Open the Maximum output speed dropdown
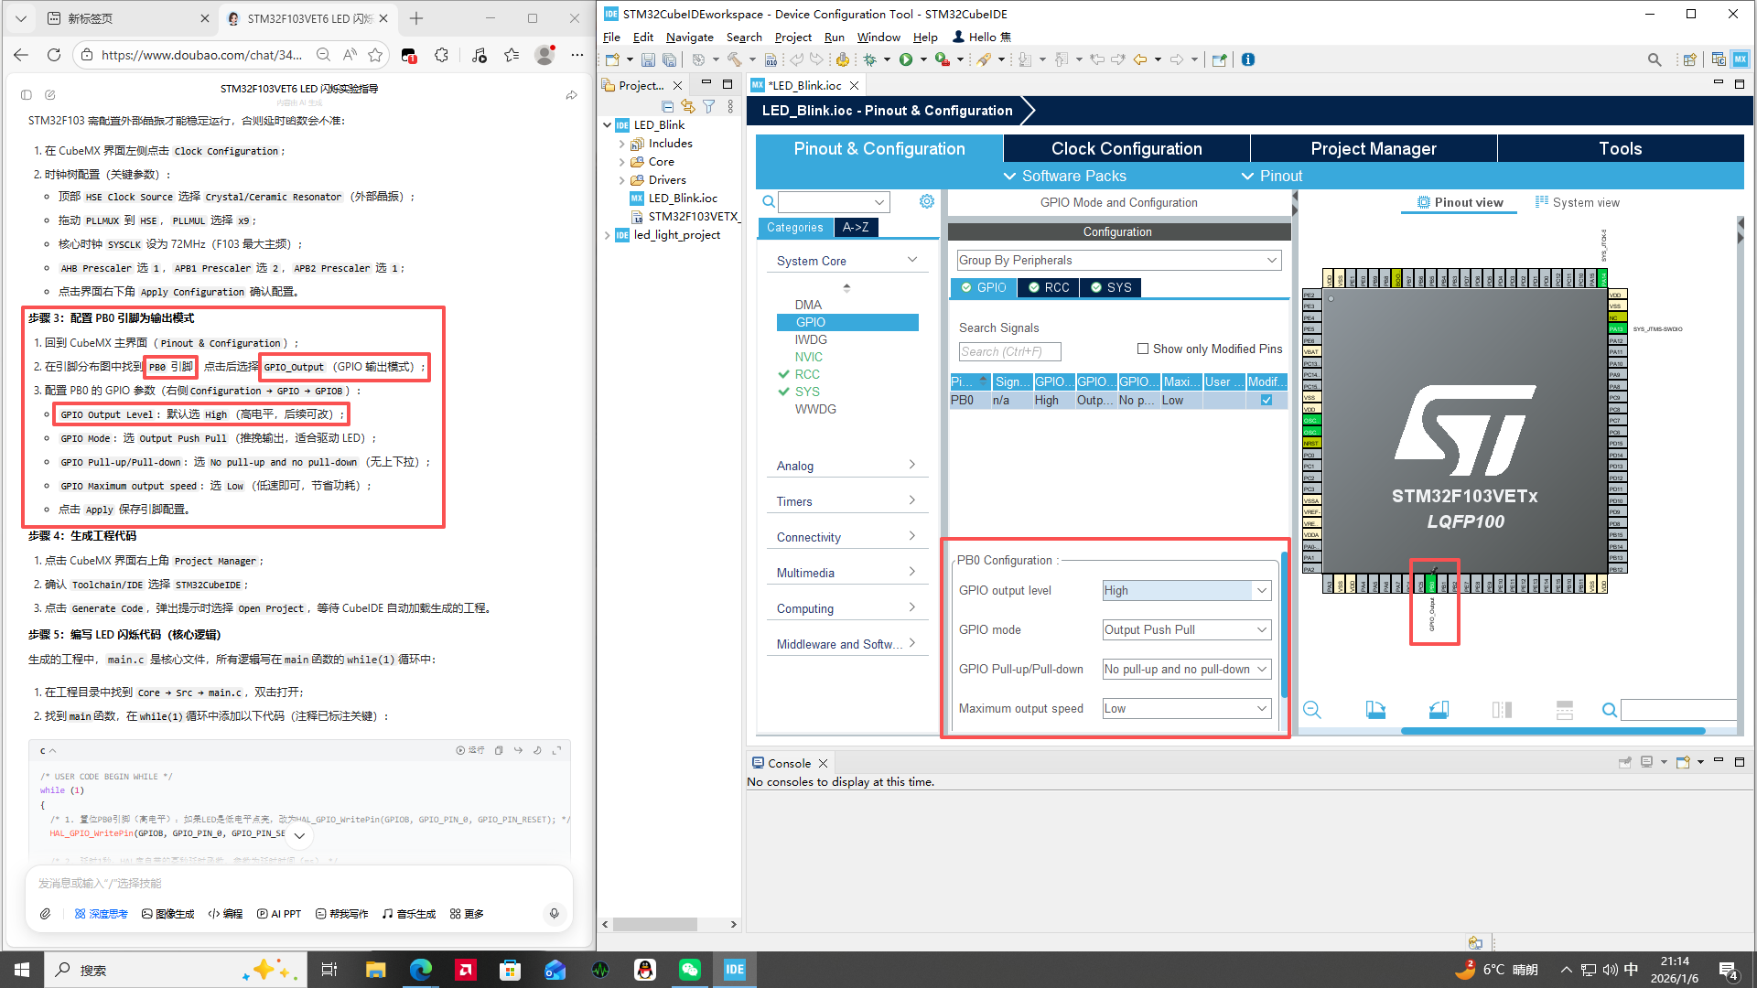1757x988 pixels. pyautogui.click(x=1187, y=708)
